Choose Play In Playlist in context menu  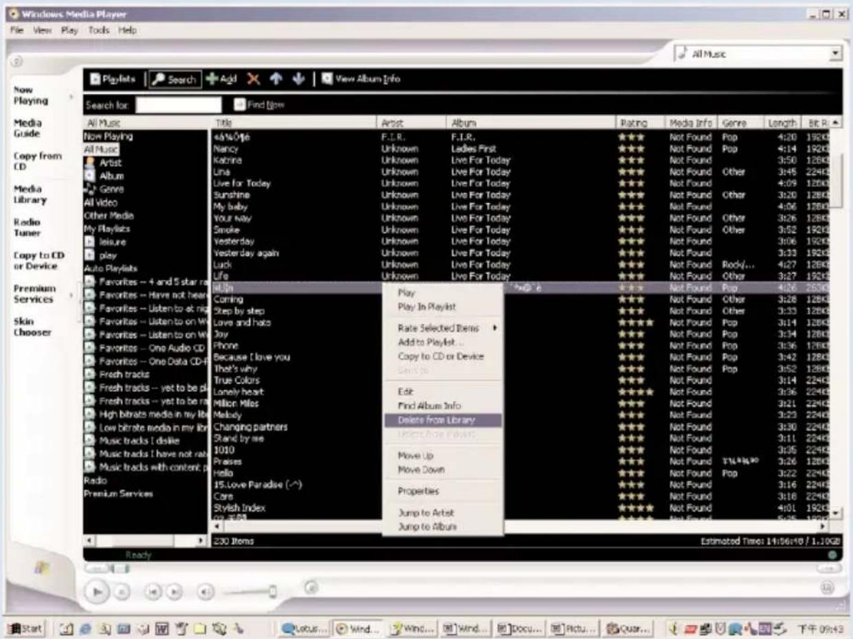(x=443, y=307)
